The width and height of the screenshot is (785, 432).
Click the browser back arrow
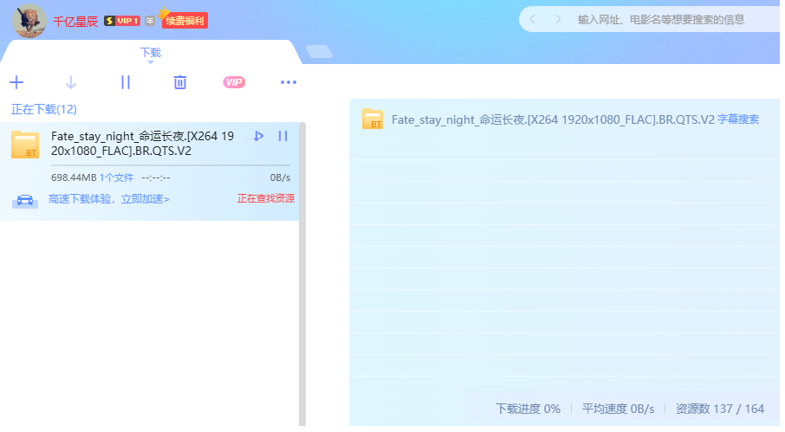pos(533,19)
